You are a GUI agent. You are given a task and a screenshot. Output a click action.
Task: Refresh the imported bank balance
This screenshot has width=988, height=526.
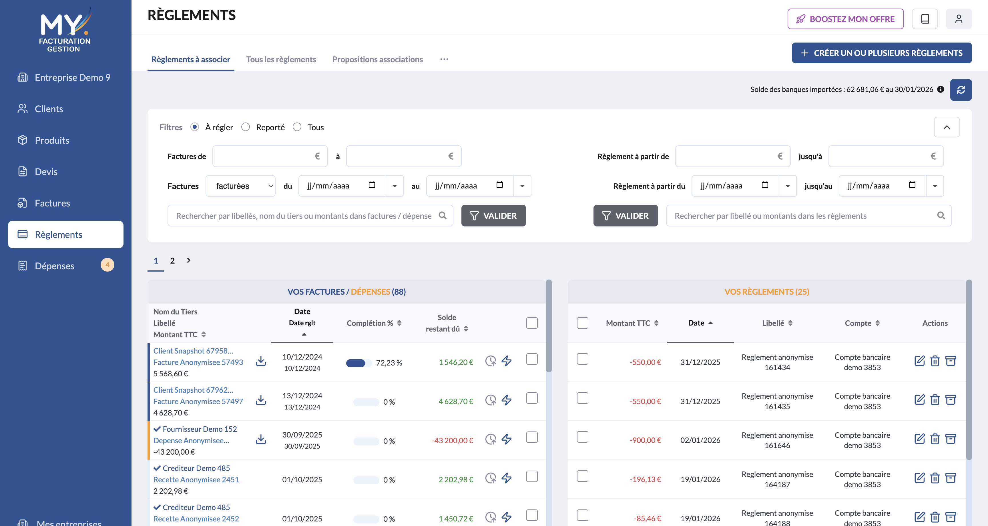click(961, 90)
